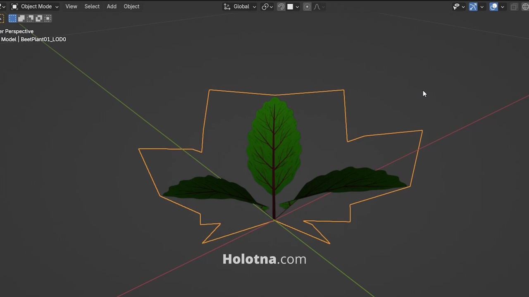
Task: Toggle the viewport overlays button
Action: coord(494,7)
